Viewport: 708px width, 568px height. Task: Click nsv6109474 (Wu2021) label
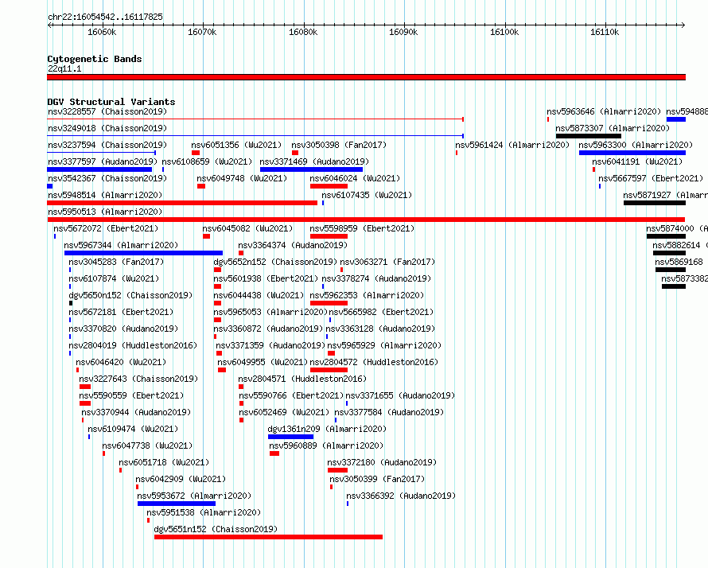coord(133,429)
